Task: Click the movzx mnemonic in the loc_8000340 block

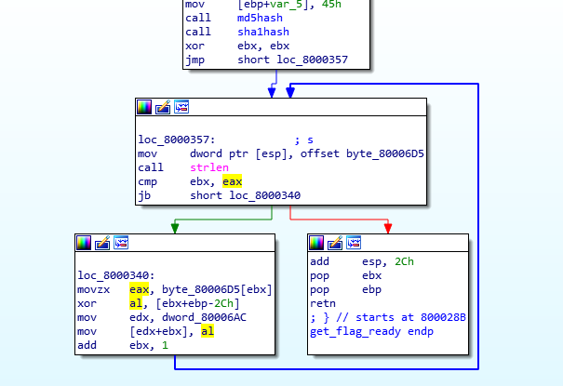Action: click(94, 289)
